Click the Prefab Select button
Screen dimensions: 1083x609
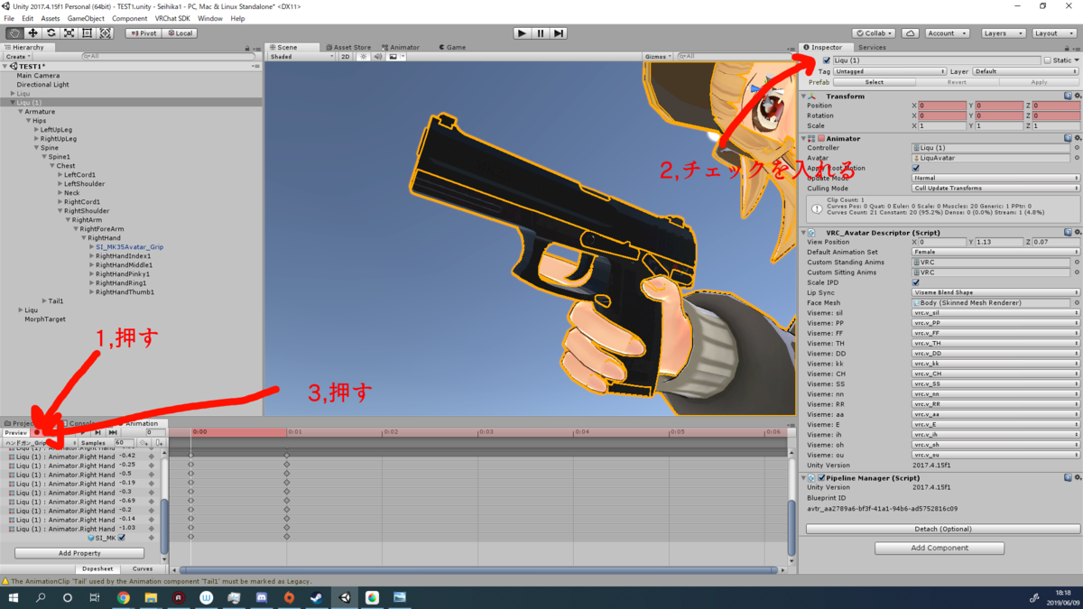click(875, 82)
